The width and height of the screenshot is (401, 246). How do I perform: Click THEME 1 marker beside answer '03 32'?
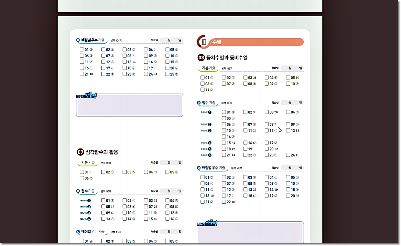pyautogui.click(x=85, y=201)
